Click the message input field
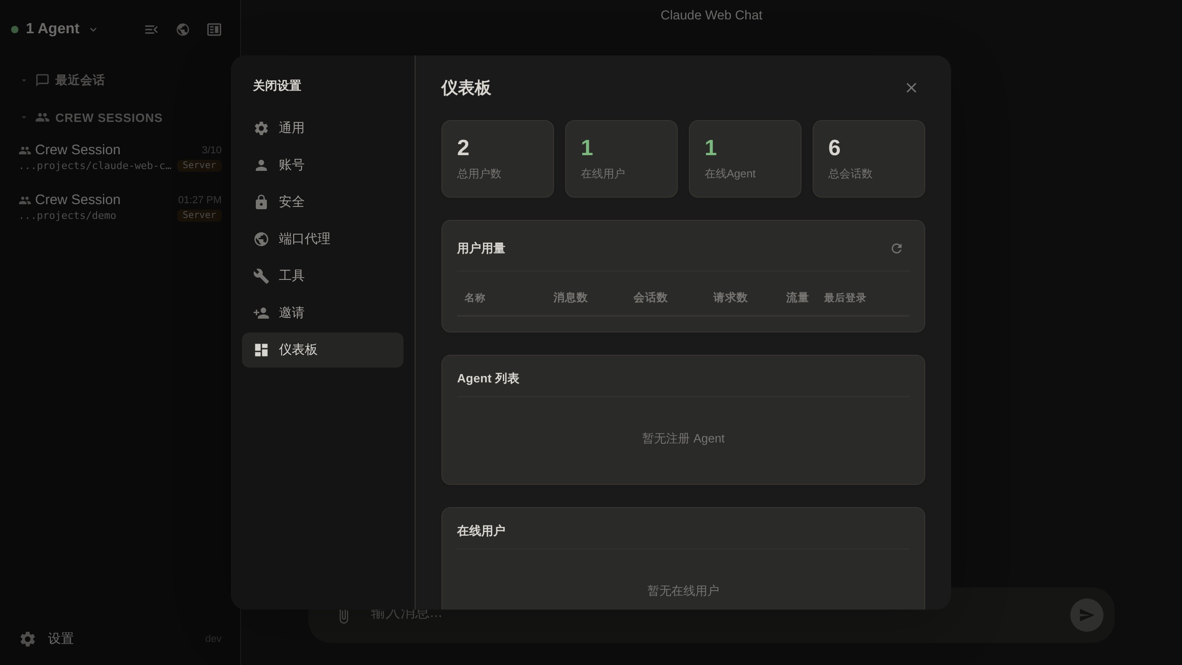The height and width of the screenshot is (665, 1182). pos(554,615)
